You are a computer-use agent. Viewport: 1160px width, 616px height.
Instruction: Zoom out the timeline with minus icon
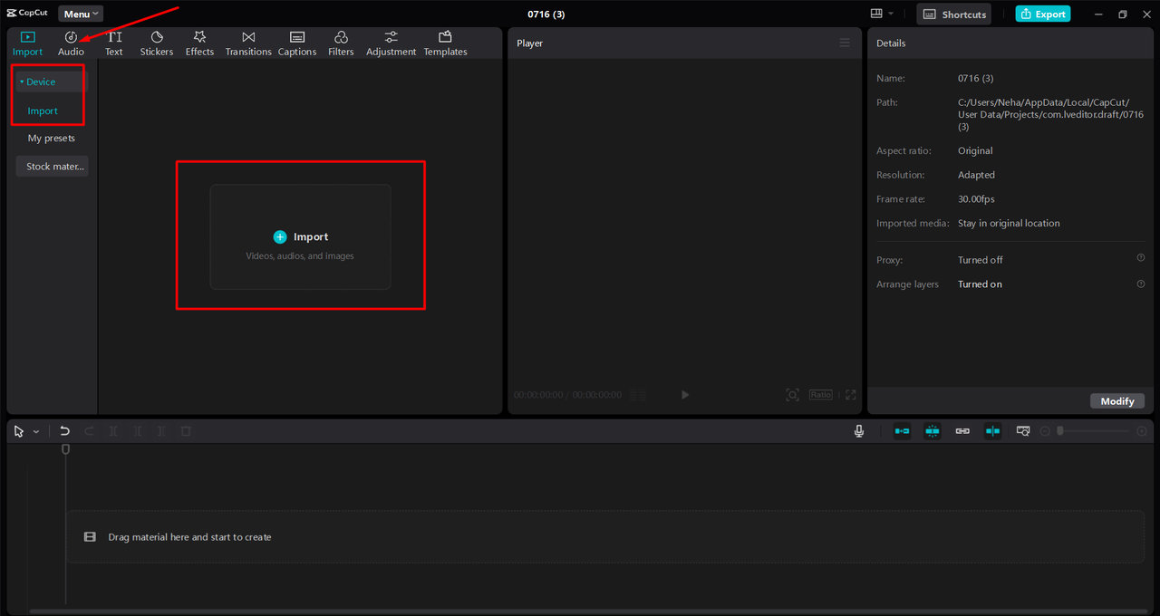tap(1045, 431)
